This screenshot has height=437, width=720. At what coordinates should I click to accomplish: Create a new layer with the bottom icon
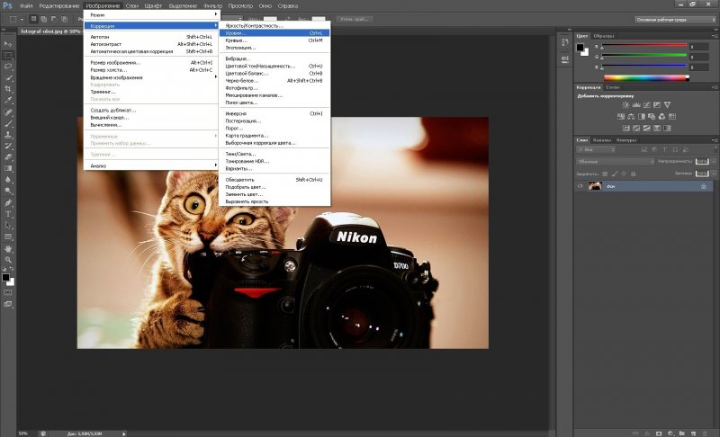tap(693, 433)
